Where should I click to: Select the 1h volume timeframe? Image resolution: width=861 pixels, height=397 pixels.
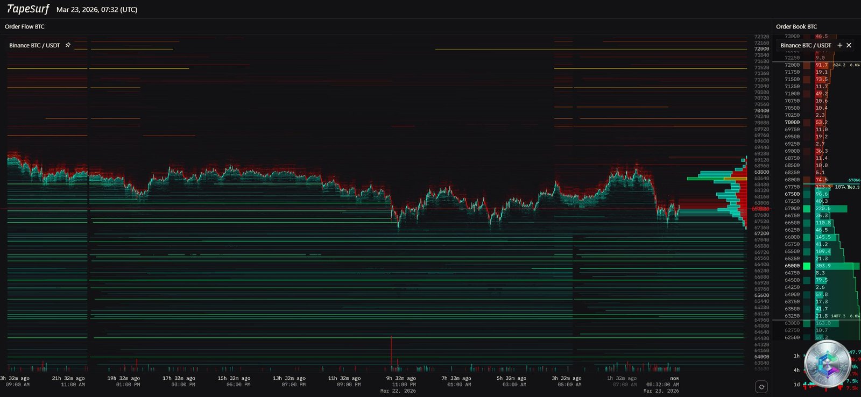click(x=796, y=356)
